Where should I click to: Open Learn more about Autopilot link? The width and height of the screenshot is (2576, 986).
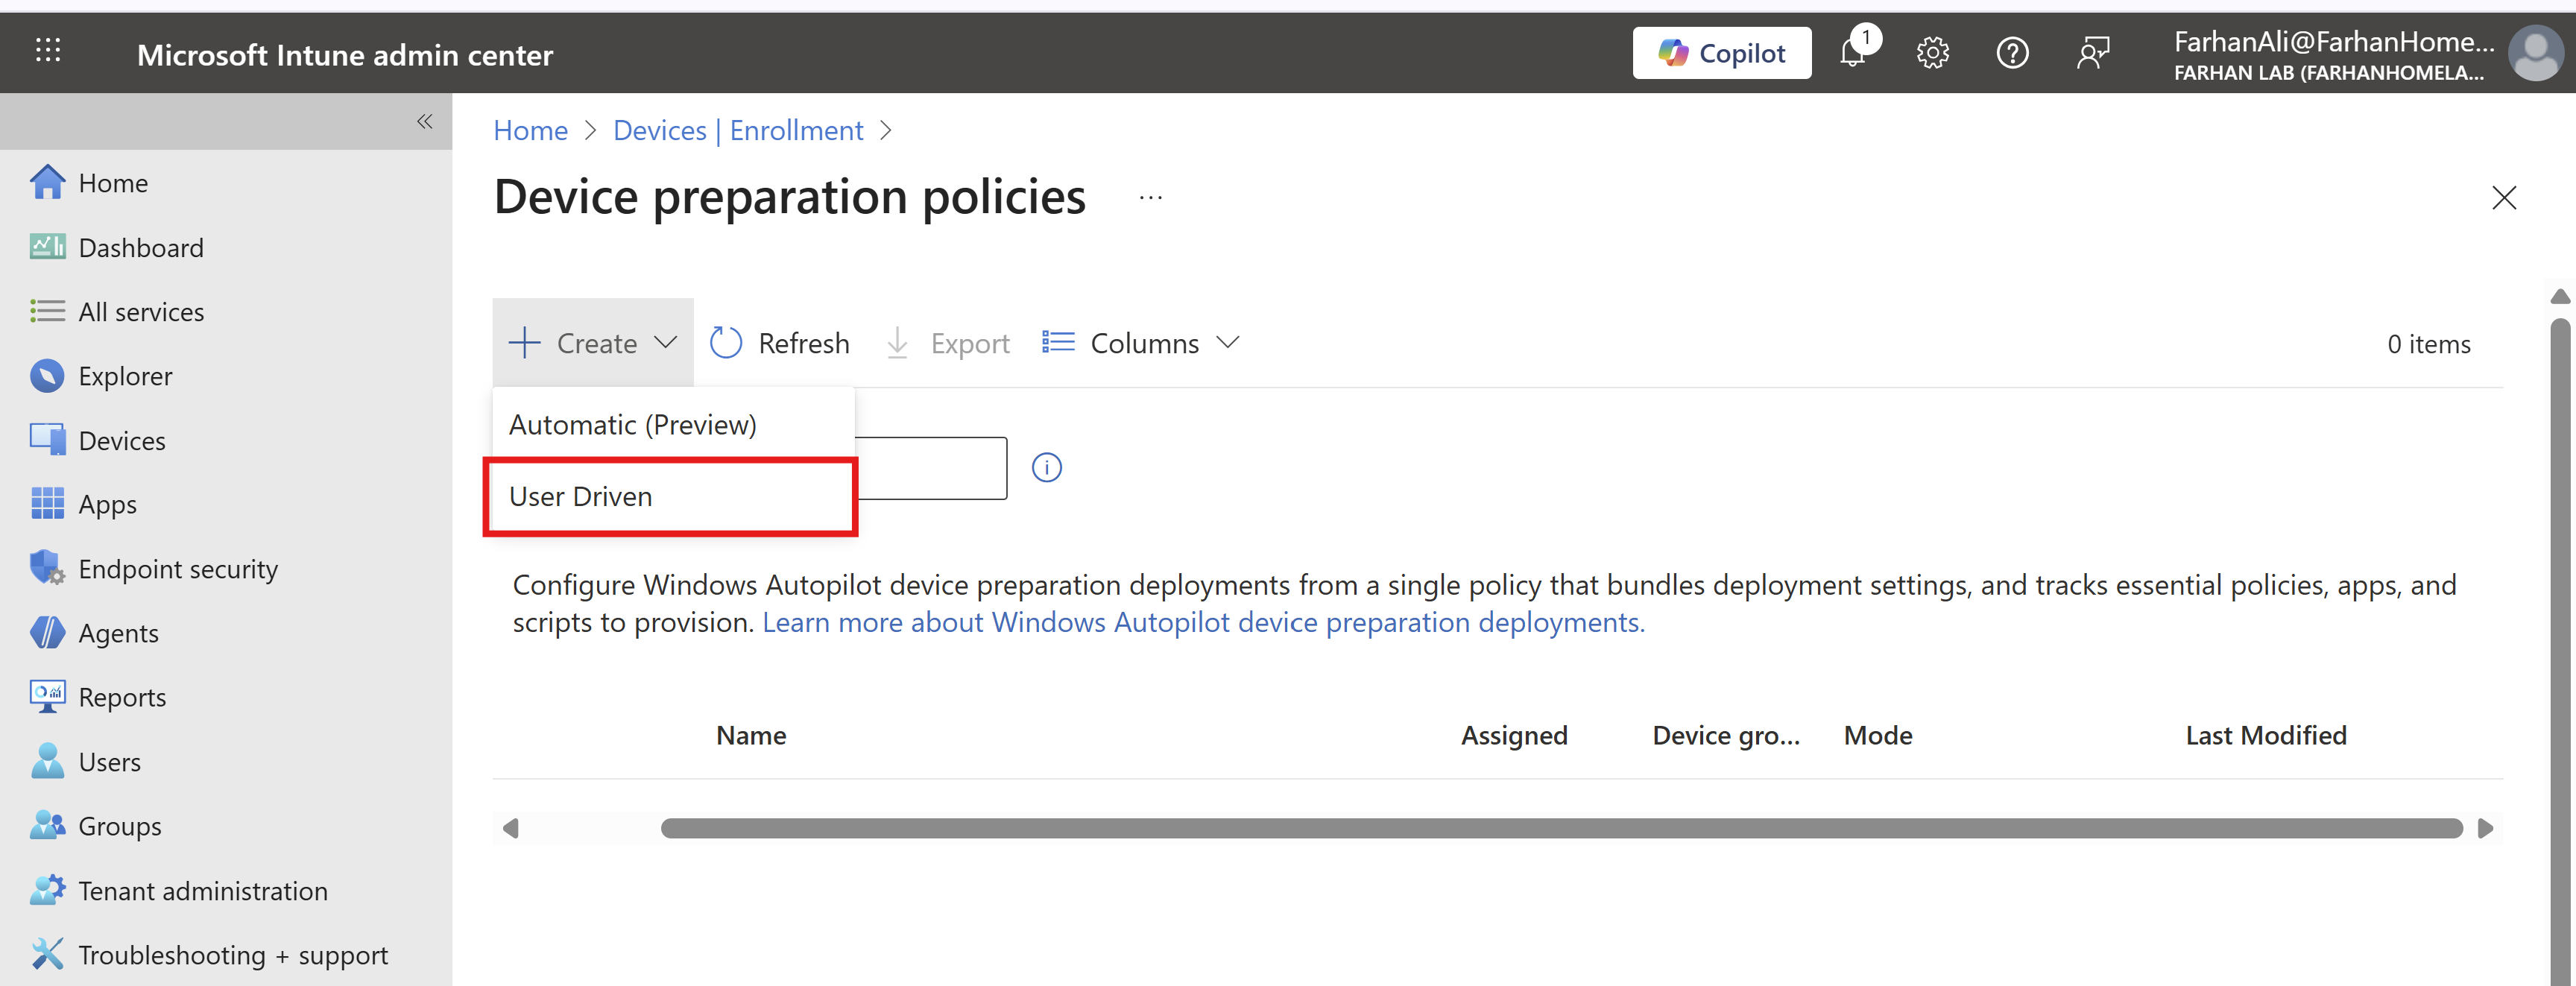[1203, 622]
